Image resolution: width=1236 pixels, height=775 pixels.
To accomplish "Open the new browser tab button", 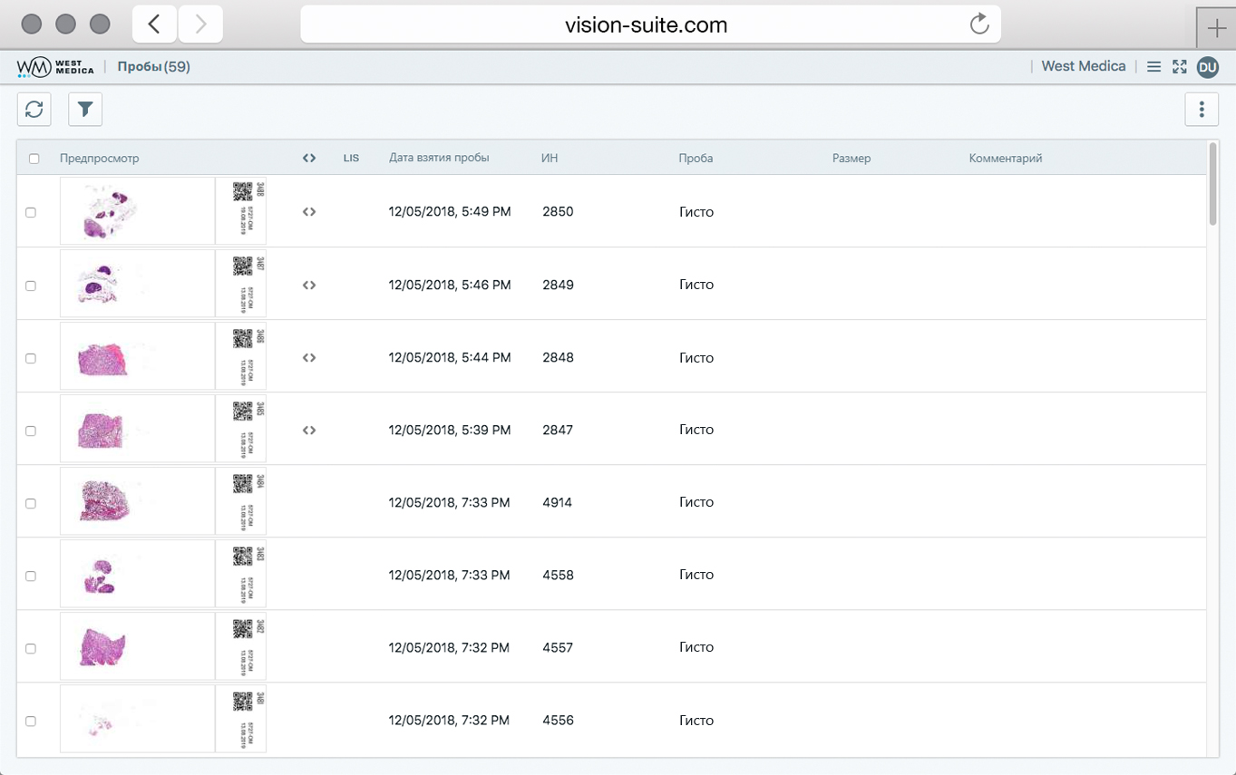I will point(1216,28).
